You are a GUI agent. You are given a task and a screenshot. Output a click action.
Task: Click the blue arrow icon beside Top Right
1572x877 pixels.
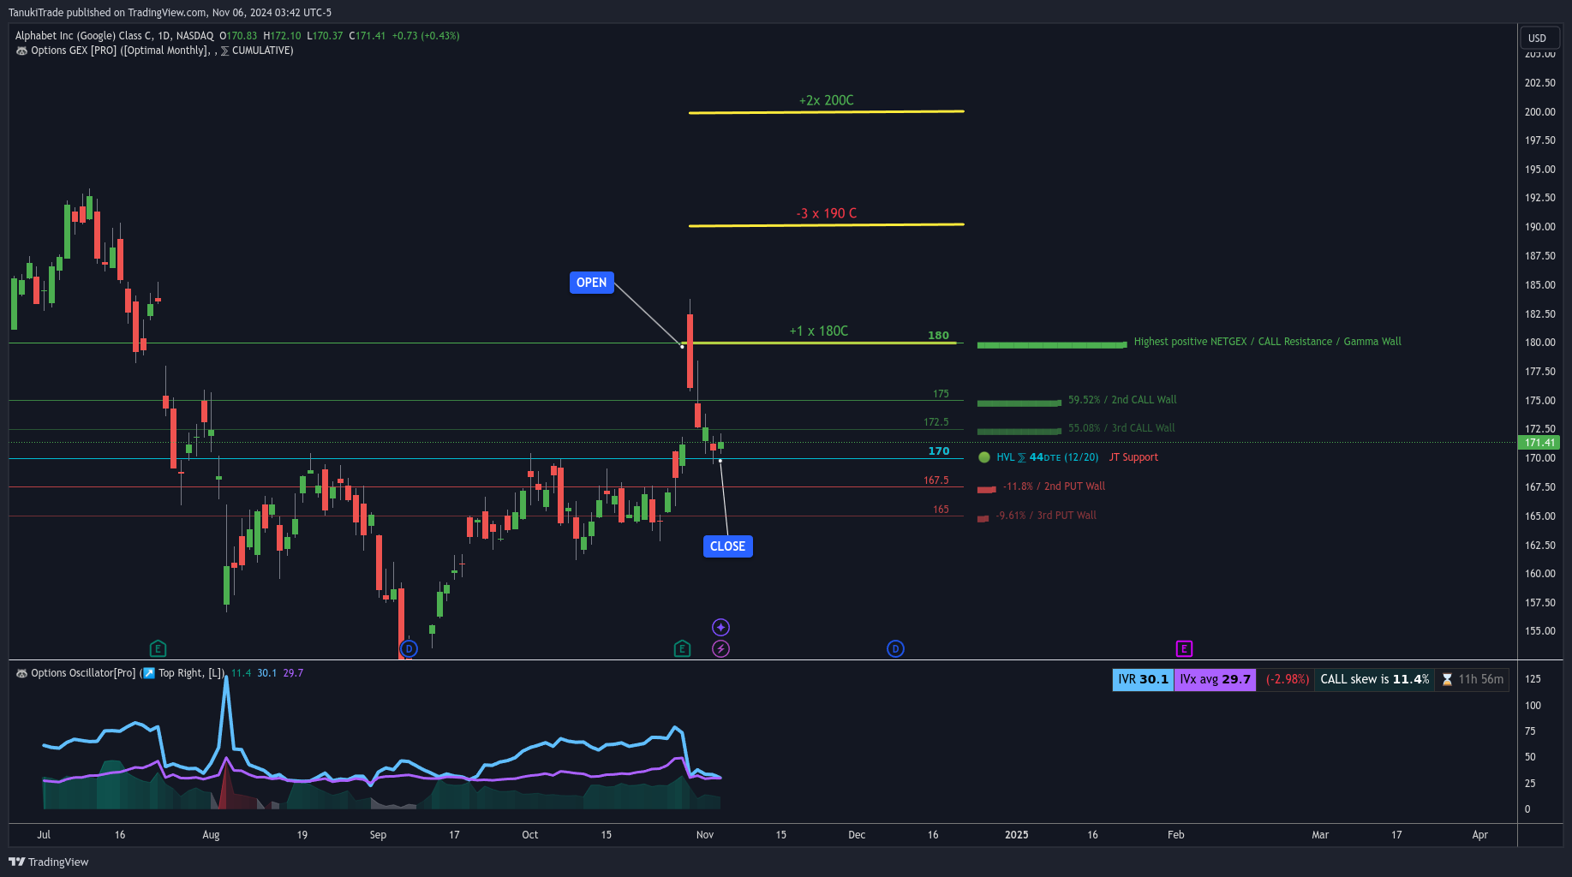coord(149,673)
